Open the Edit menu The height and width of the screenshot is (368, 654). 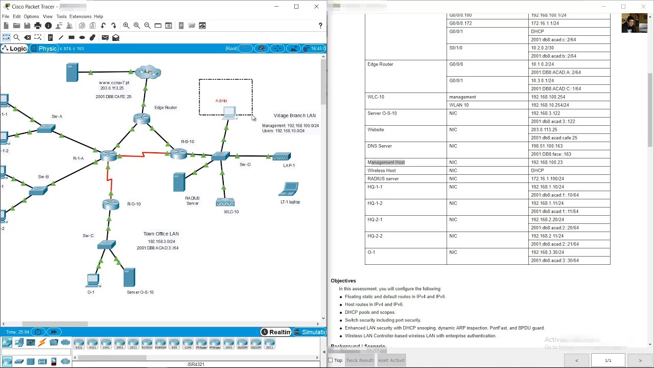17,16
